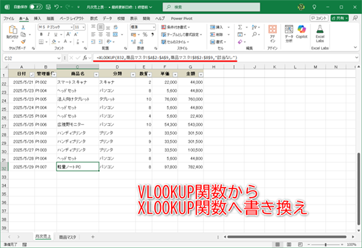Open filter dropdown for 分類 column
This screenshot has height=248, width=362.
coord(133,74)
